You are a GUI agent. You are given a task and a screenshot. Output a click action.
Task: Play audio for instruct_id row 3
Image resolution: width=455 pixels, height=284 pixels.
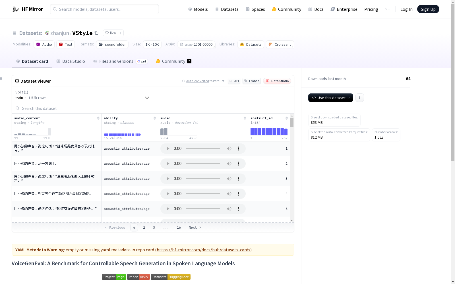168,179
